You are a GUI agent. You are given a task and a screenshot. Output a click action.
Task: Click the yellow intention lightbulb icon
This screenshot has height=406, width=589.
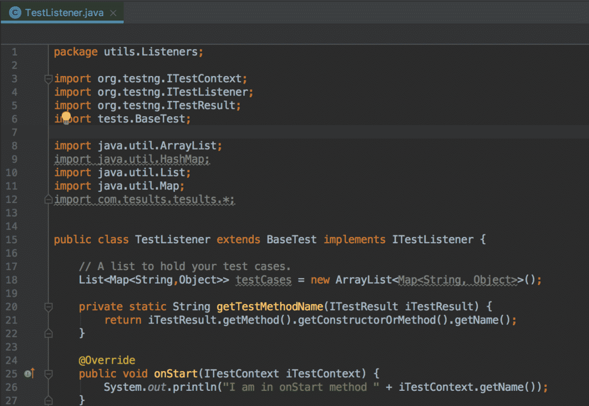(66, 118)
